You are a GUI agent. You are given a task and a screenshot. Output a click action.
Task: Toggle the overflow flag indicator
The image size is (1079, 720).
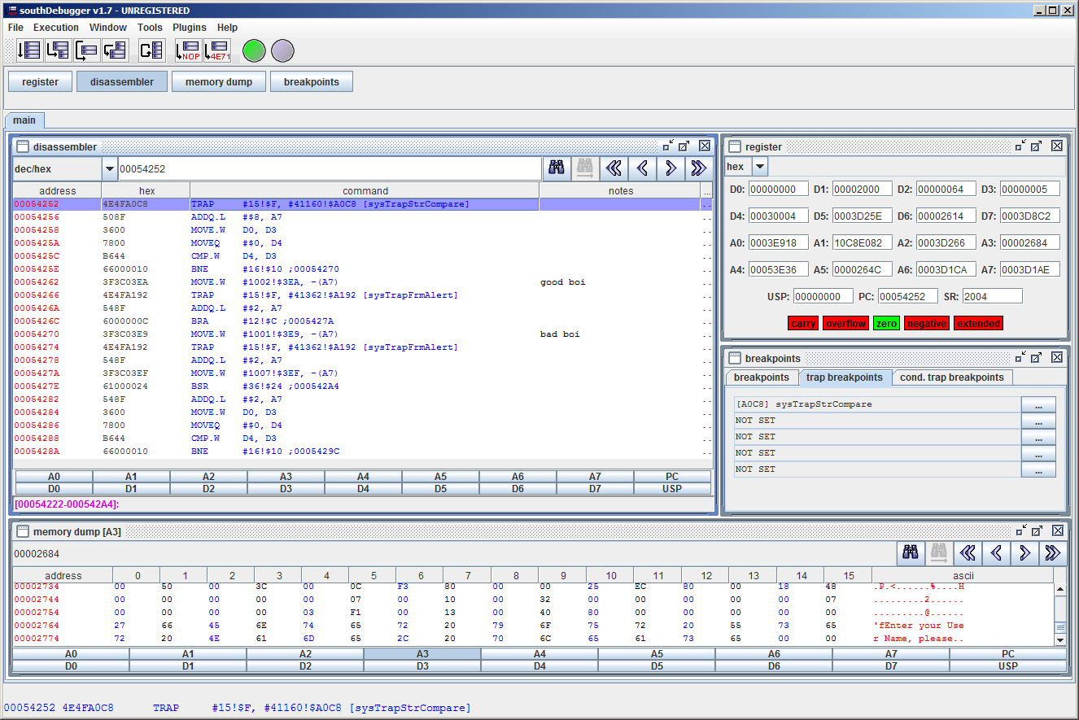pos(845,323)
